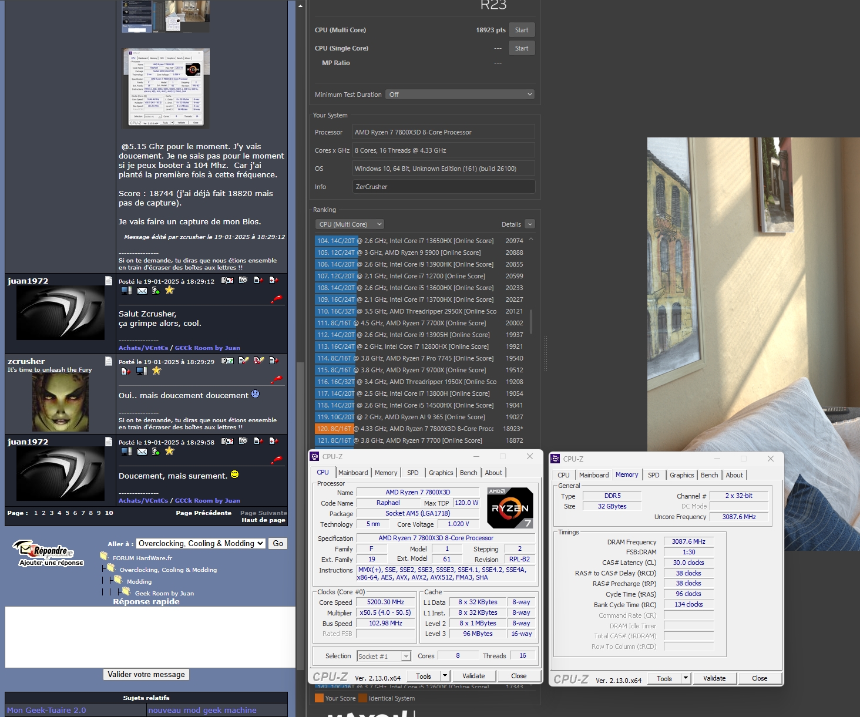Open the CPU-Z screenshot thumbnail in the forum post
Viewport: 860px width, 717px height.
166,88
